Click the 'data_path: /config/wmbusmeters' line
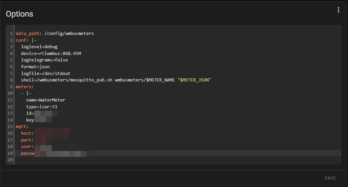This screenshot has width=348, height=187. click(55, 33)
